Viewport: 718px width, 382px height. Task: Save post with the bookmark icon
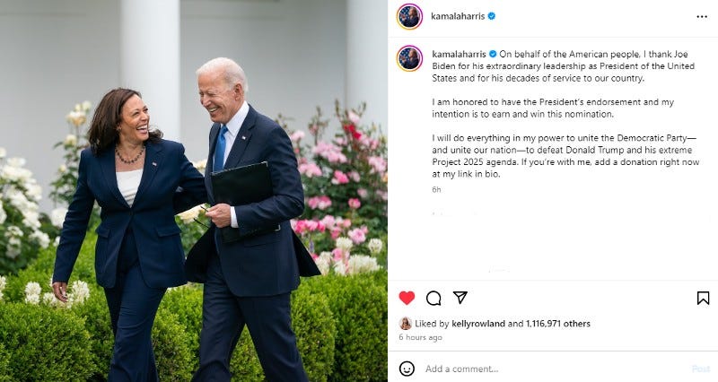point(703,299)
